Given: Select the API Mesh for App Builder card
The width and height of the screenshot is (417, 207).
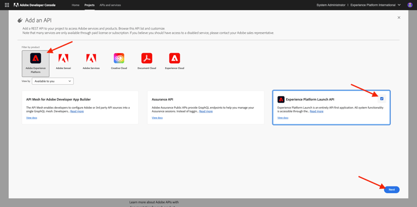Looking at the screenshot, I should (x=80, y=108).
